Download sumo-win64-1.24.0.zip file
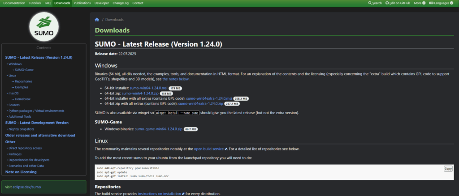Viewport: 459px width, 196px height. click(140, 93)
